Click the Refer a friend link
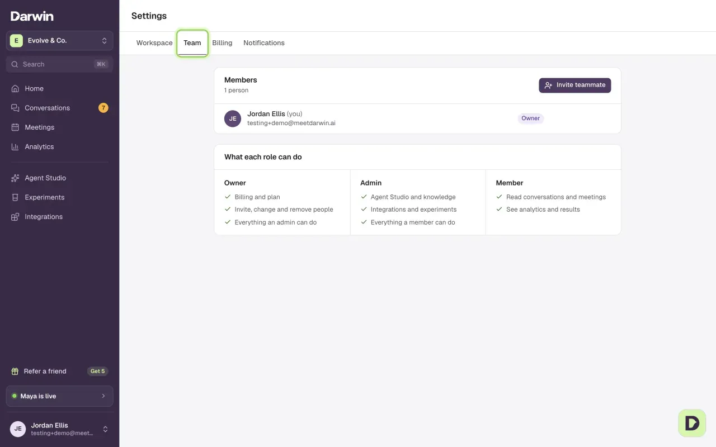716x447 pixels. [45, 371]
